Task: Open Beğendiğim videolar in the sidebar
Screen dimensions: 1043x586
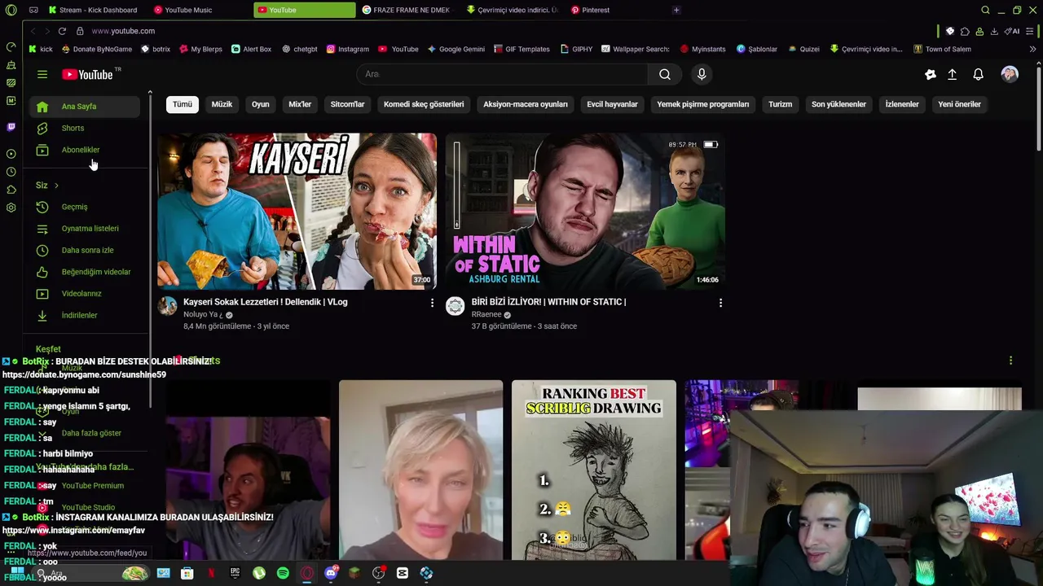Action: click(x=85, y=272)
